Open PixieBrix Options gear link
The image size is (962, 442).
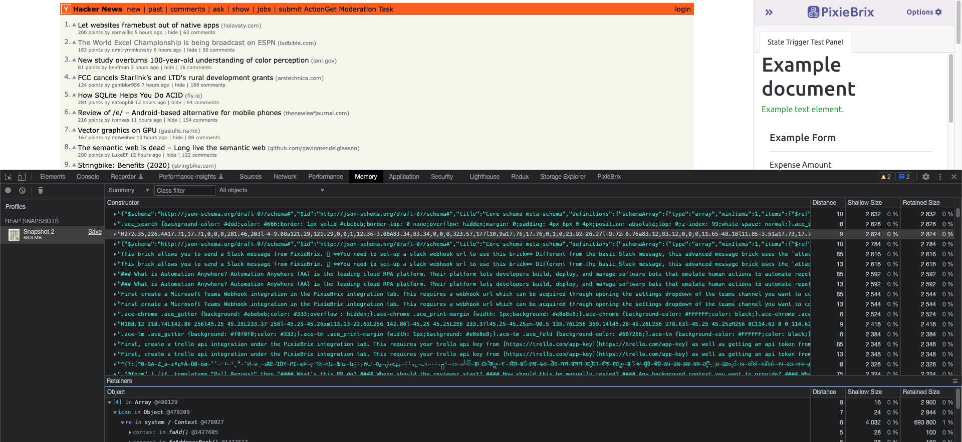click(924, 12)
